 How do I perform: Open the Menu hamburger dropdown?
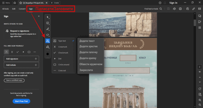click(x=6, y=3)
